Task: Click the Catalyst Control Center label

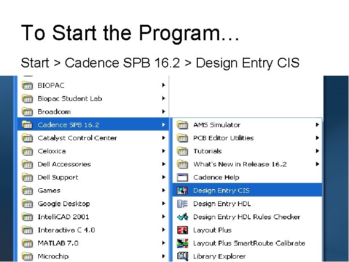Action: [x=77, y=138]
